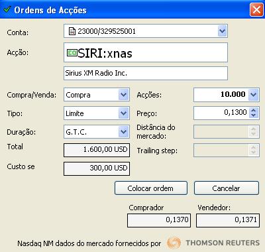The width and height of the screenshot is (265, 252).
Task: Decrease Preço with the down arrow
Action: point(254,115)
